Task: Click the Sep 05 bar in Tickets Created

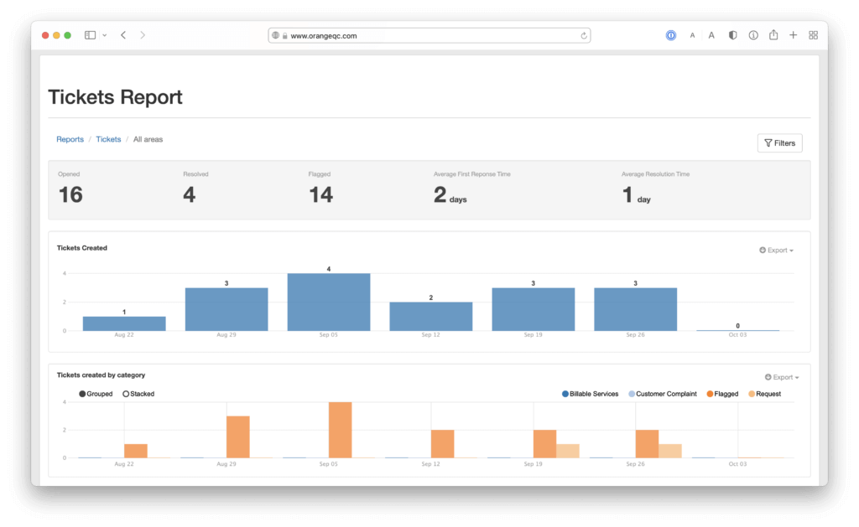Action: tap(329, 302)
